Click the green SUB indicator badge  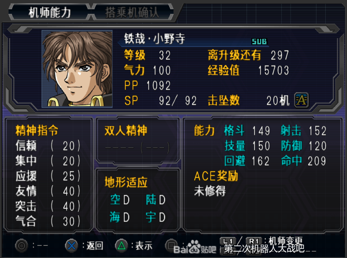coord(259,41)
